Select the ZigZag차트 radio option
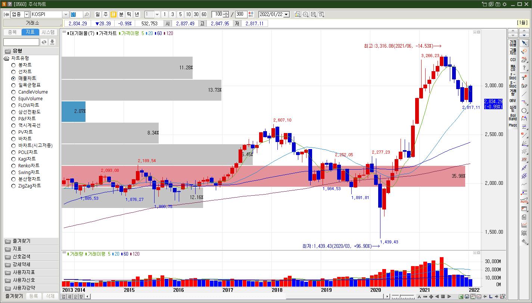 (13, 186)
